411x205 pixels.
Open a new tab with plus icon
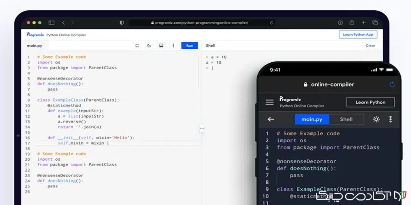point(363,23)
